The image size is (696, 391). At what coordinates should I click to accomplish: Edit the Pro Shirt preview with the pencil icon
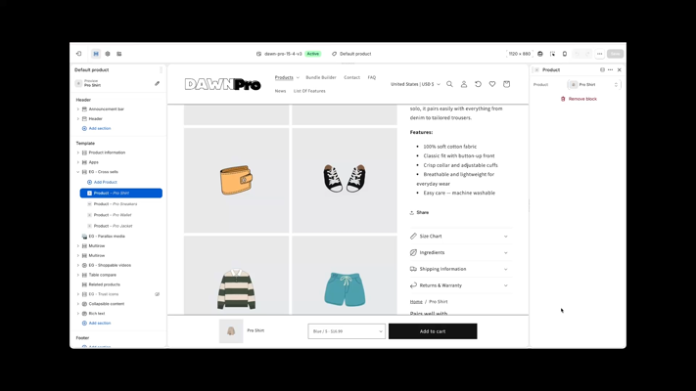158,83
